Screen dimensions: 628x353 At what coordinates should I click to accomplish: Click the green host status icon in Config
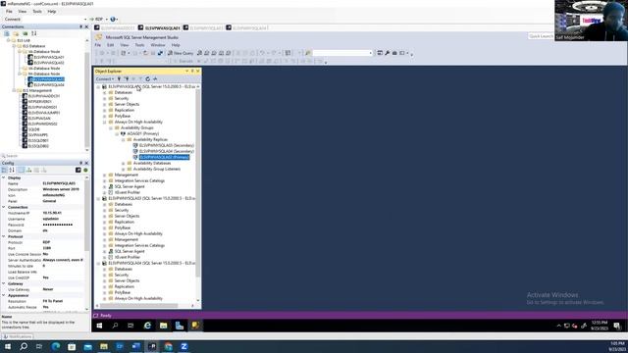click(85, 170)
